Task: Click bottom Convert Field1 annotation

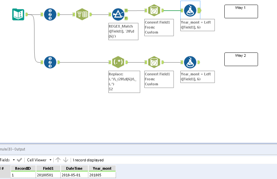Action: [159, 79]
